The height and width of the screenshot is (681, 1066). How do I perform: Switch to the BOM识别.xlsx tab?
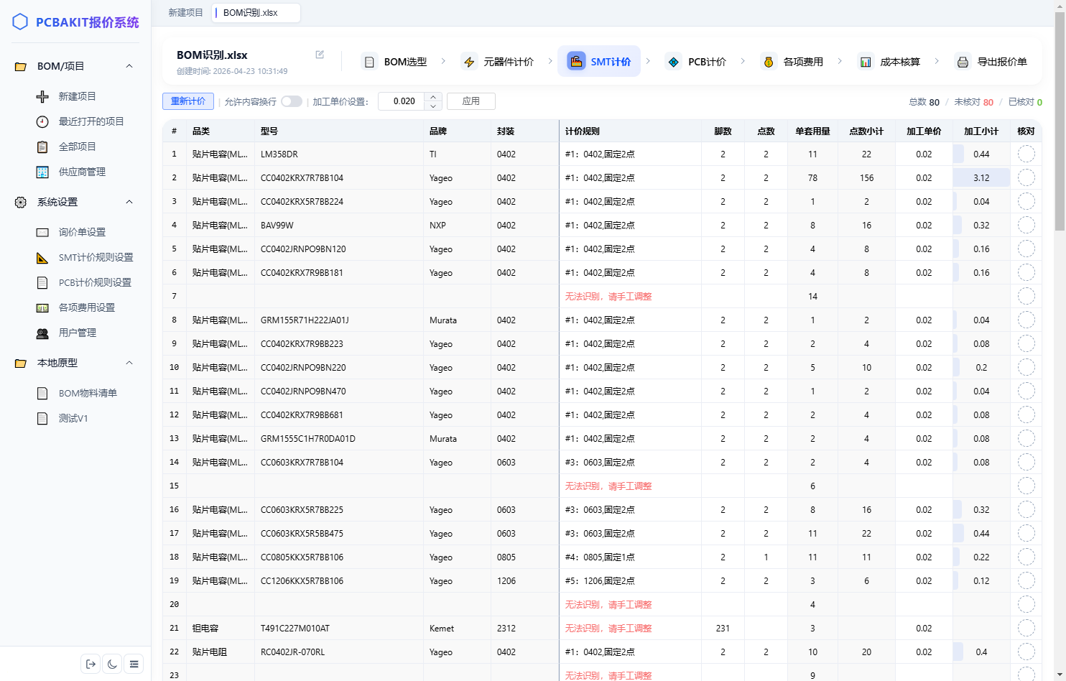tap(256, 13)
